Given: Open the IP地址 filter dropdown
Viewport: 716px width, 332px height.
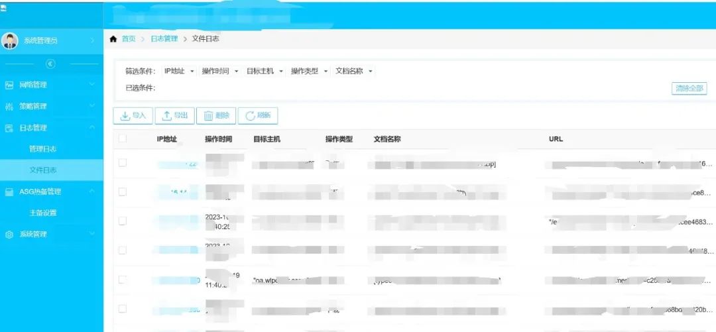Looking at the screenshot, I should (180, 72).
